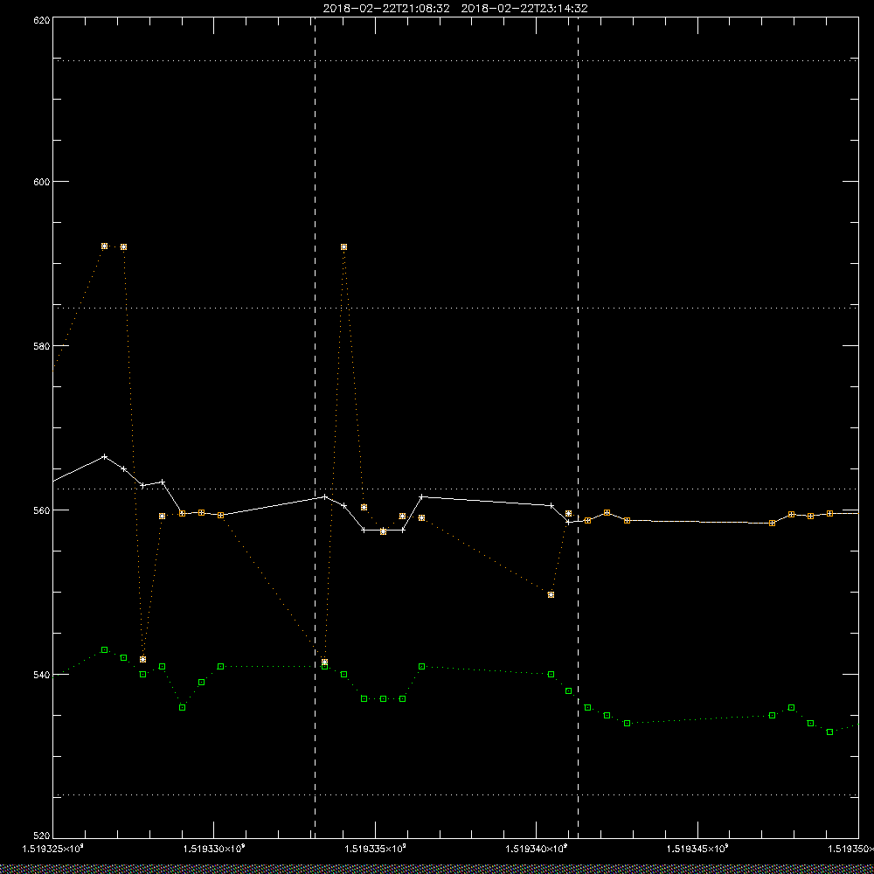Select the 580 y-axis label

42,345
